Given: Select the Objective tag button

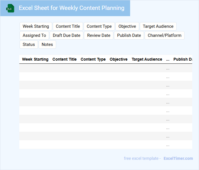Looking at the screenshot, I should click(127, 26).
